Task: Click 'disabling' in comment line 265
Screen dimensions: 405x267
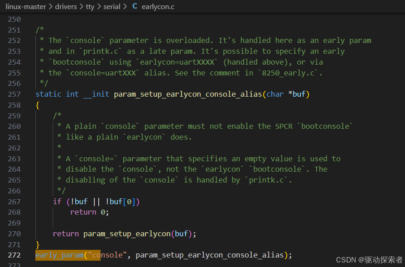Action: click(86, 180)
